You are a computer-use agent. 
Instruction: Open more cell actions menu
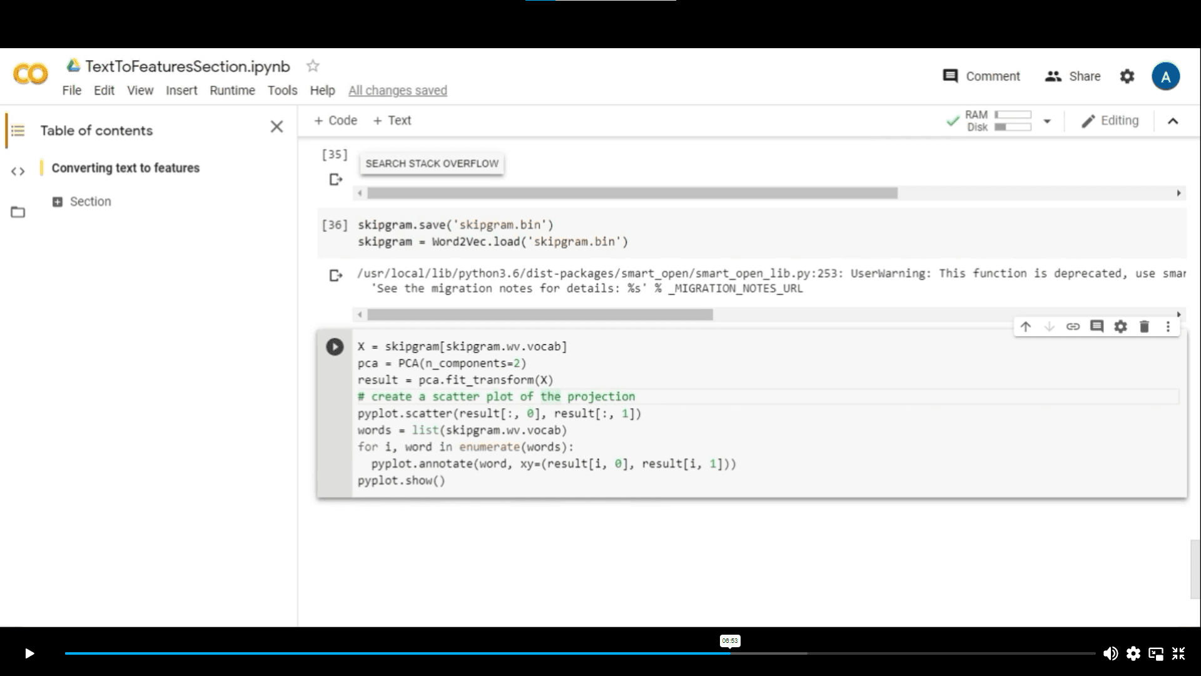coord(1167,326)
